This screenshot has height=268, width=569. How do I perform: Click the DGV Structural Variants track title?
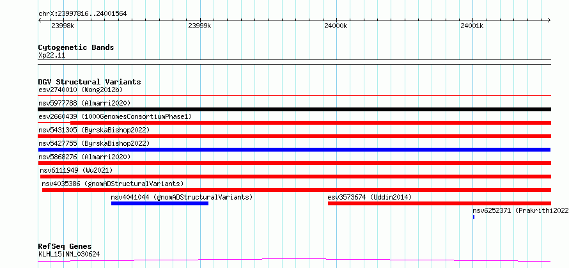[90, 82]
